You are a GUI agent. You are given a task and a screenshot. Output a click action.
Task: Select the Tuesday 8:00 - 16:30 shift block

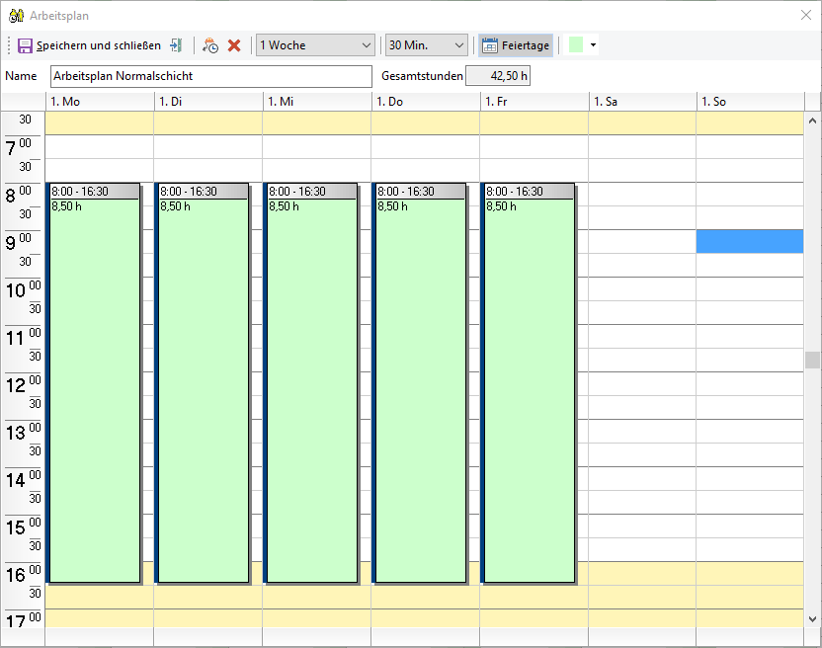click(203, 382)
